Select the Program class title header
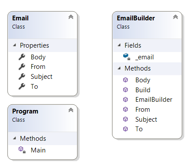 click(25, 111)
